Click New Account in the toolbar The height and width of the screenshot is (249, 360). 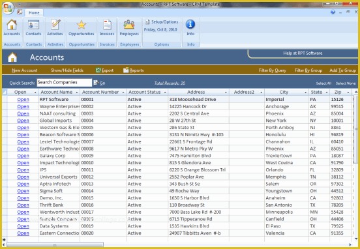pos(25,70)
